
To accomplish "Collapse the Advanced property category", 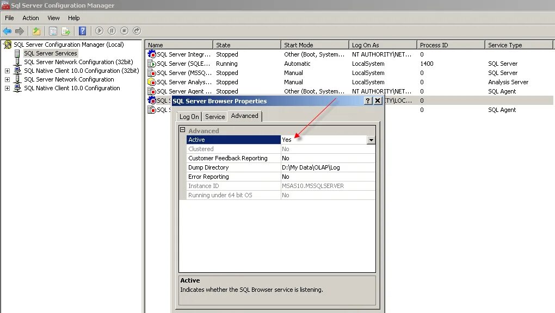I will (183, 129).
